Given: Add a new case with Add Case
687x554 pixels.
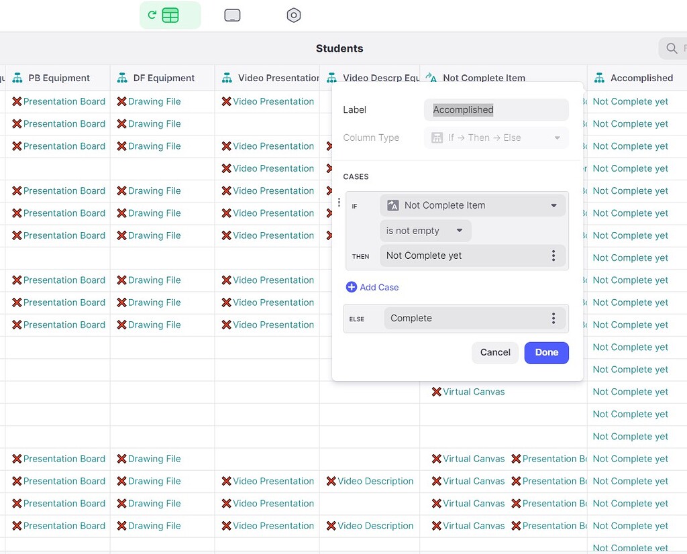Looking at the screenshot, I should pos(372,286).
